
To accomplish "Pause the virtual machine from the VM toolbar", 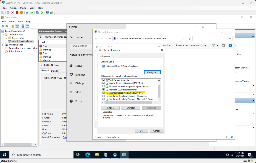I will point(27,13).
